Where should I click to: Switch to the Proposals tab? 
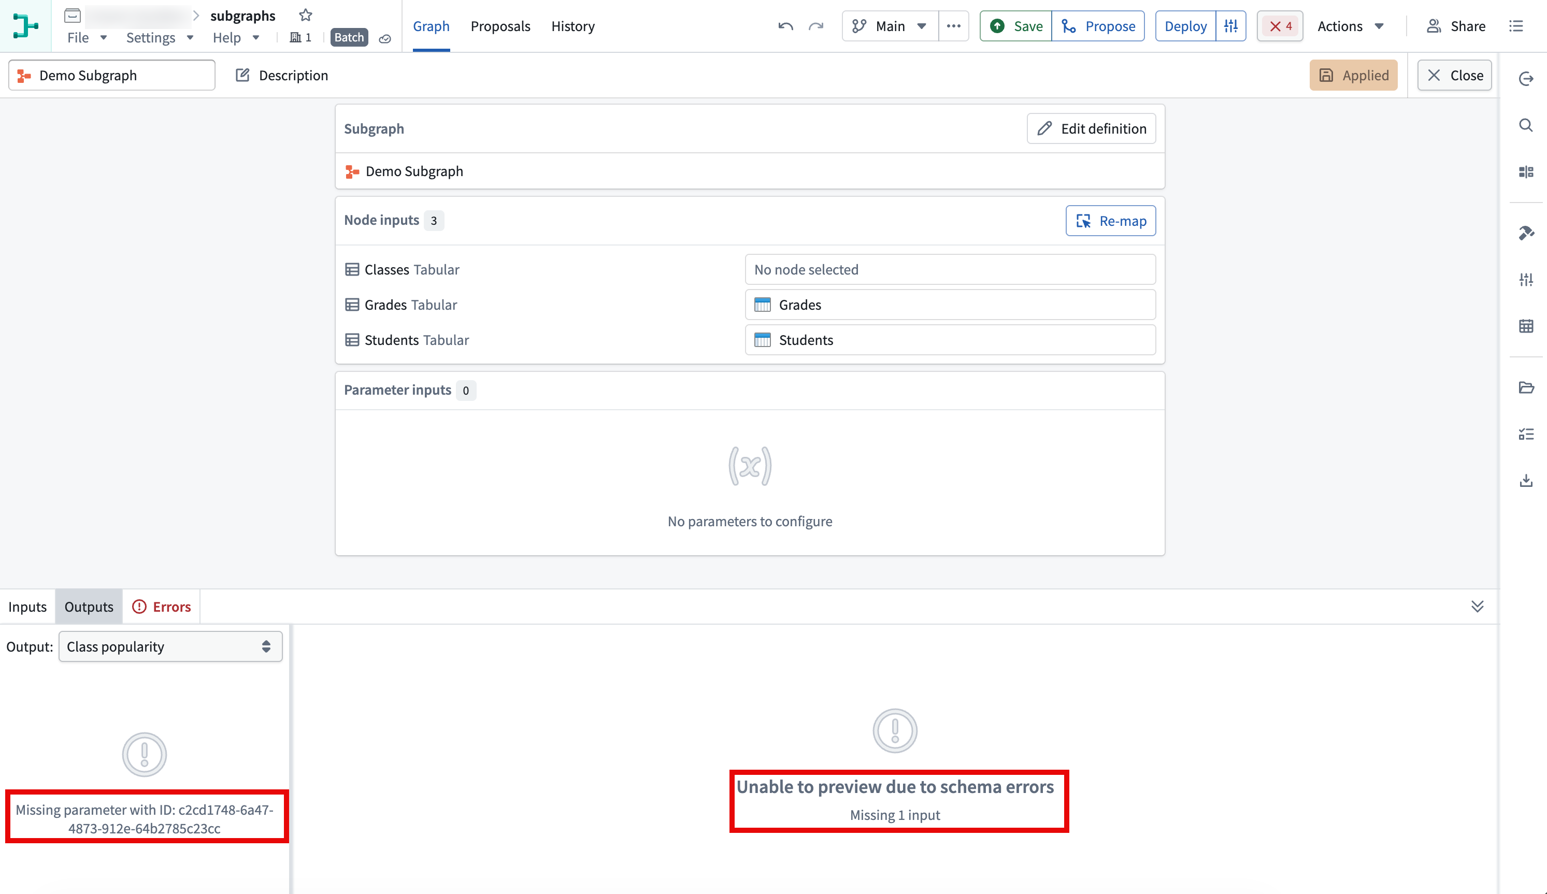[500, 26]
